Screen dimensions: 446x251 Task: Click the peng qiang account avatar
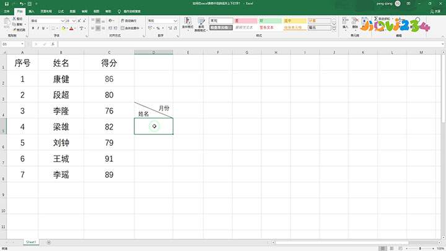(x=398, y=4)
